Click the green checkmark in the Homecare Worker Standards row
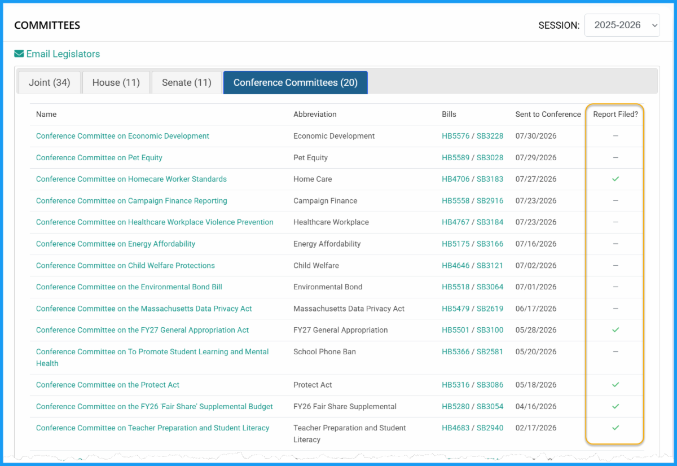The width and height of the screenshot is (677, 466). click(x=616, y=179)
